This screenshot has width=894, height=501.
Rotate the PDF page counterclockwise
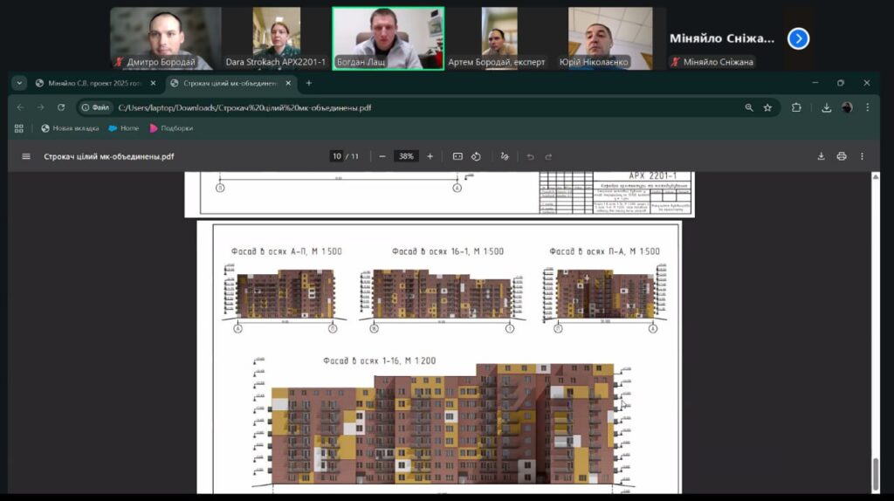coord(477,156)
